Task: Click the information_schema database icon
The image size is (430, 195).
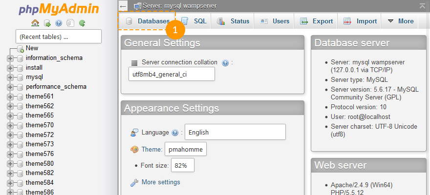Action: pyautogui.click(x=20, y=58)
